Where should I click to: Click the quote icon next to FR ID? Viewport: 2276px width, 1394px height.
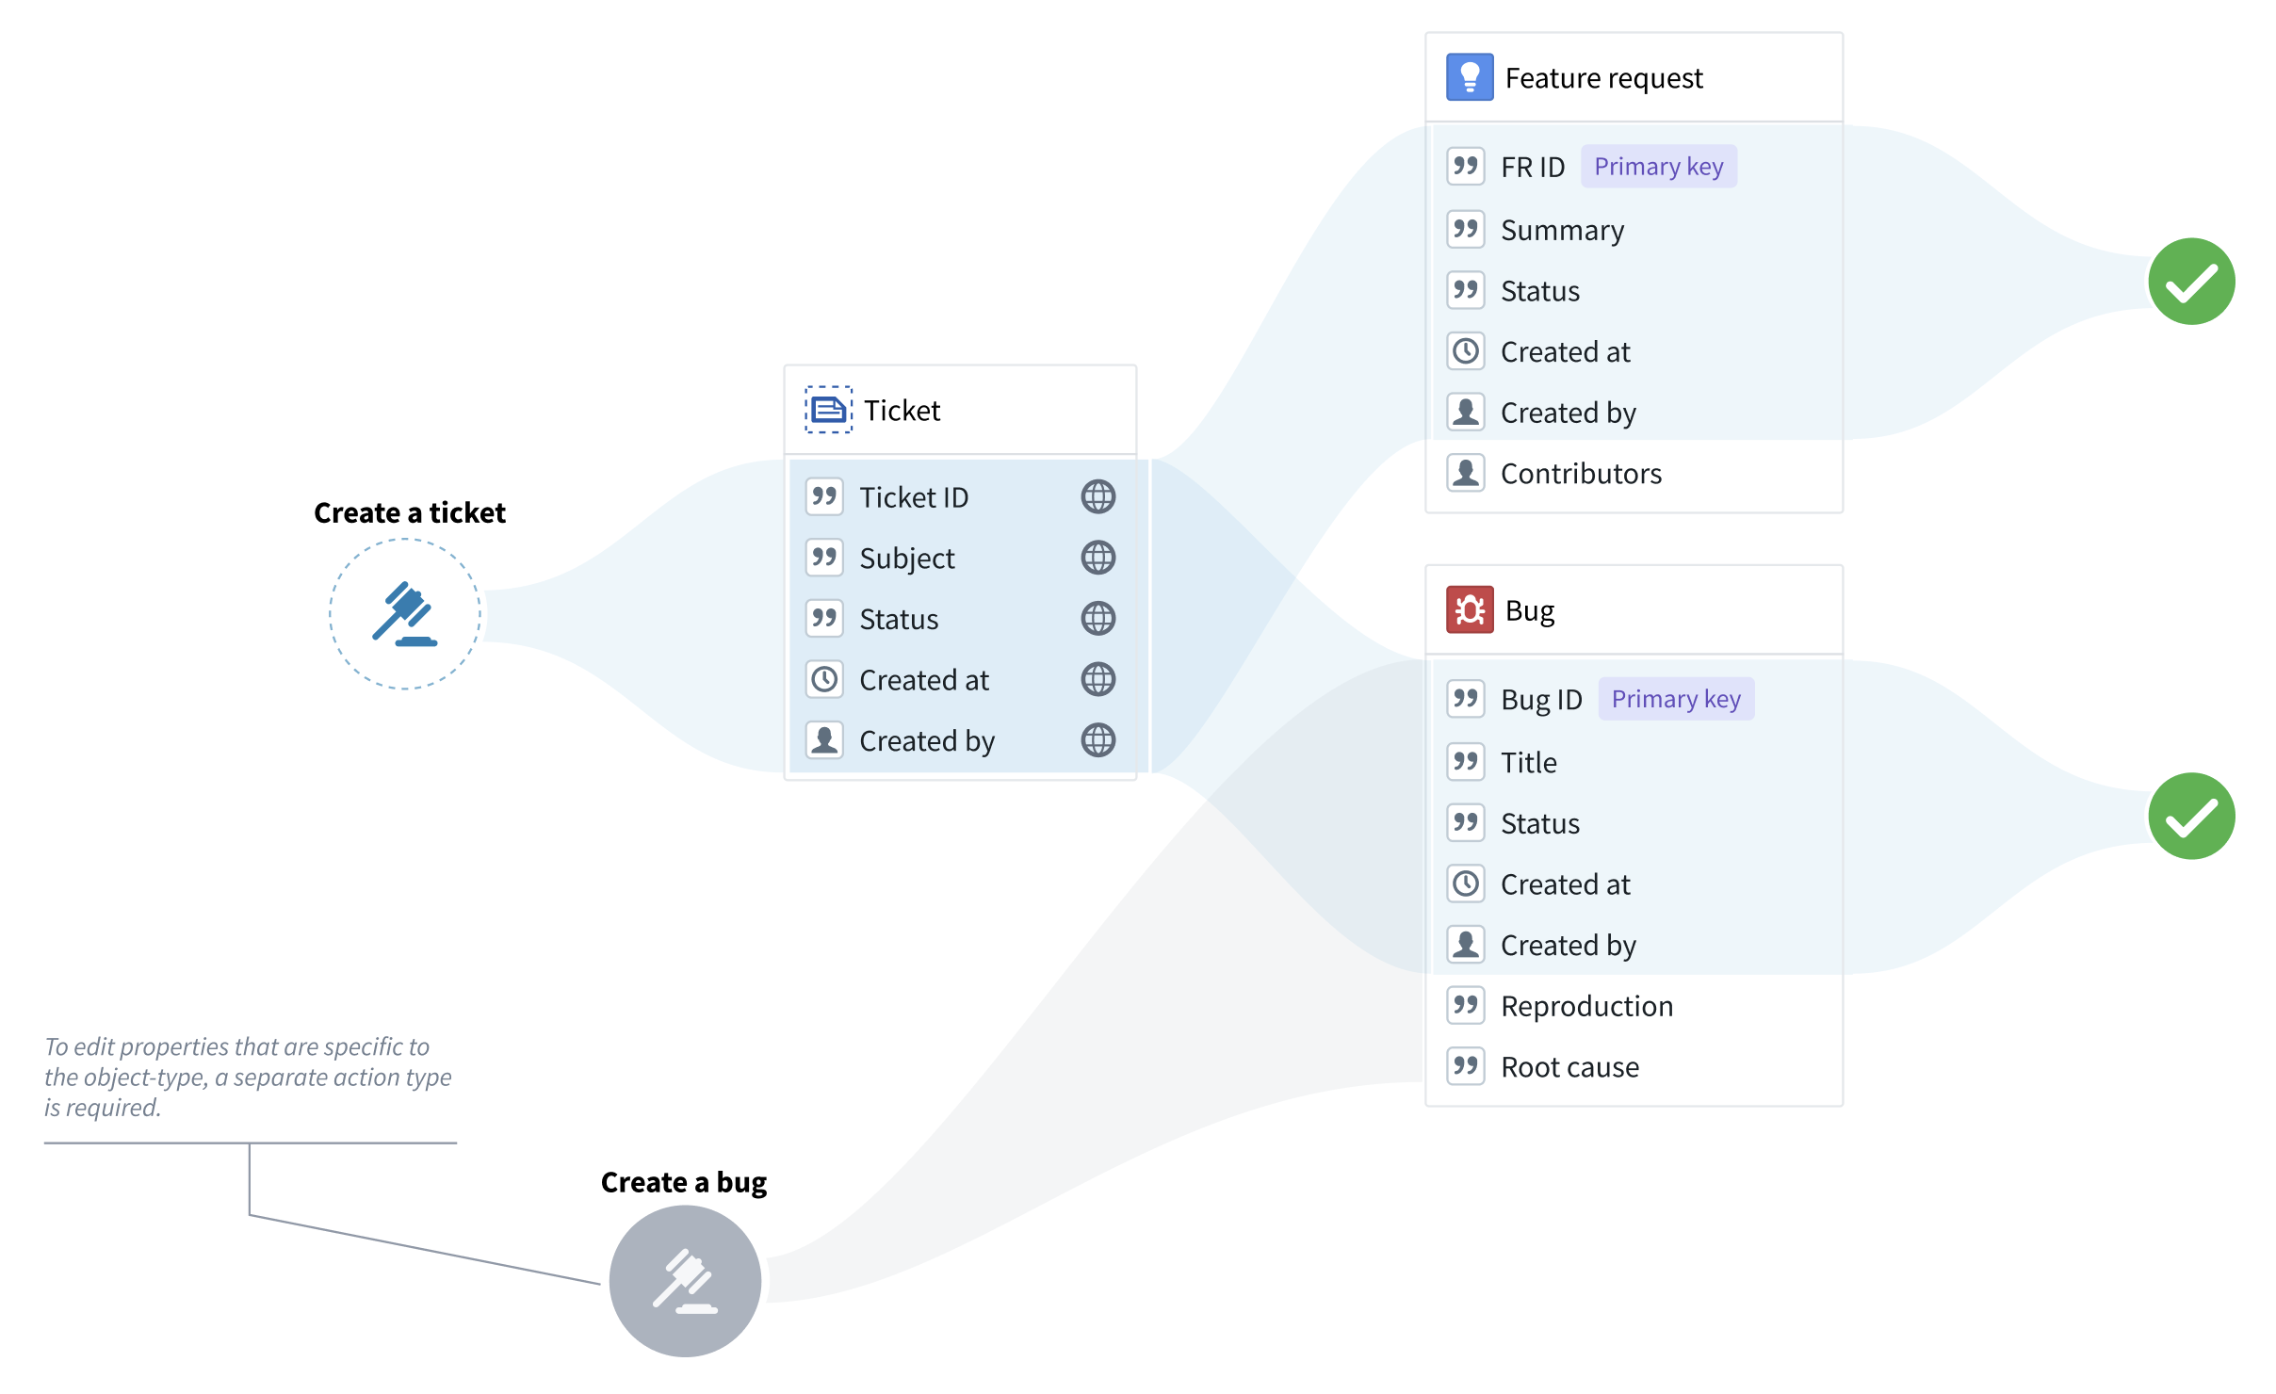click(x=1466, y=167)
